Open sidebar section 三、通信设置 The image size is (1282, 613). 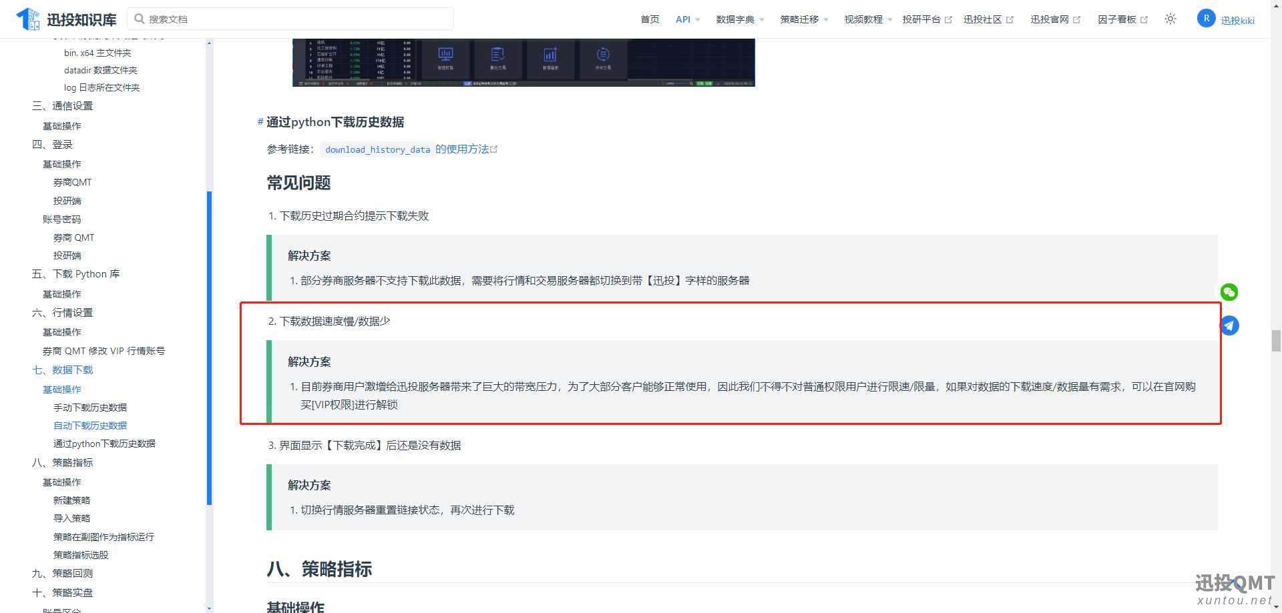62,106
